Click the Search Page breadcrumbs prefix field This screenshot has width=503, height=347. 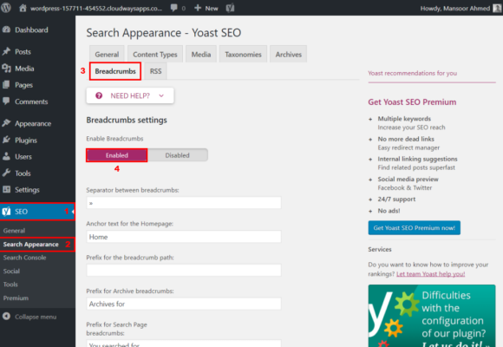click(184, 344)
